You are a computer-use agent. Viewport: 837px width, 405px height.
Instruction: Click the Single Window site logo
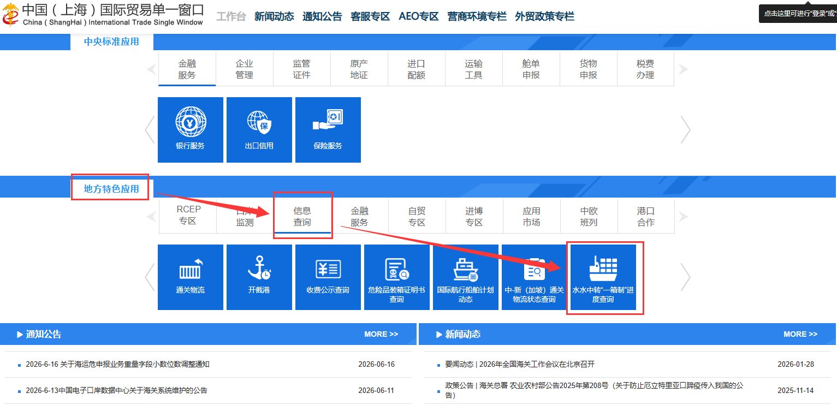coord(103,15)
